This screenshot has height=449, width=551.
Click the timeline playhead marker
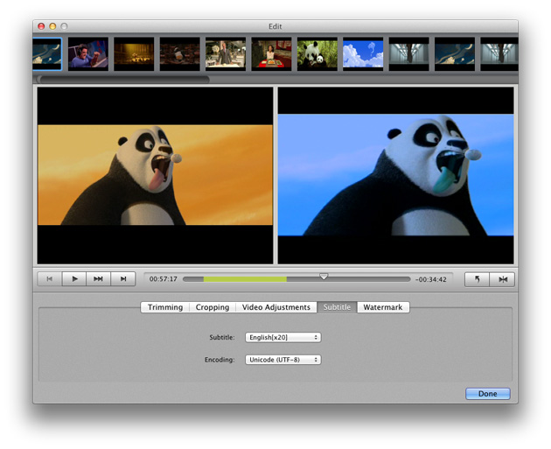(x=324, y=277)
